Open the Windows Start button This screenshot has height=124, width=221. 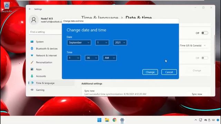point(99,120)
